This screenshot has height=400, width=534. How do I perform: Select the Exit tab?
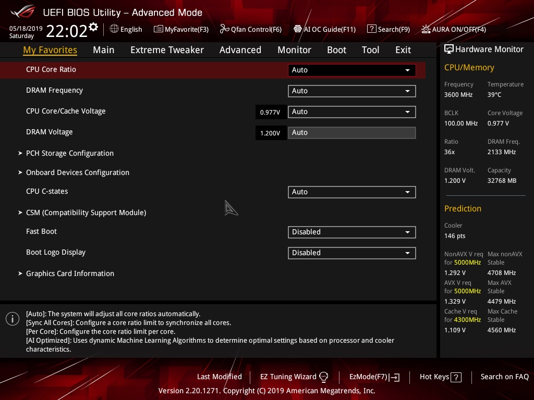(x=403, y=50)
